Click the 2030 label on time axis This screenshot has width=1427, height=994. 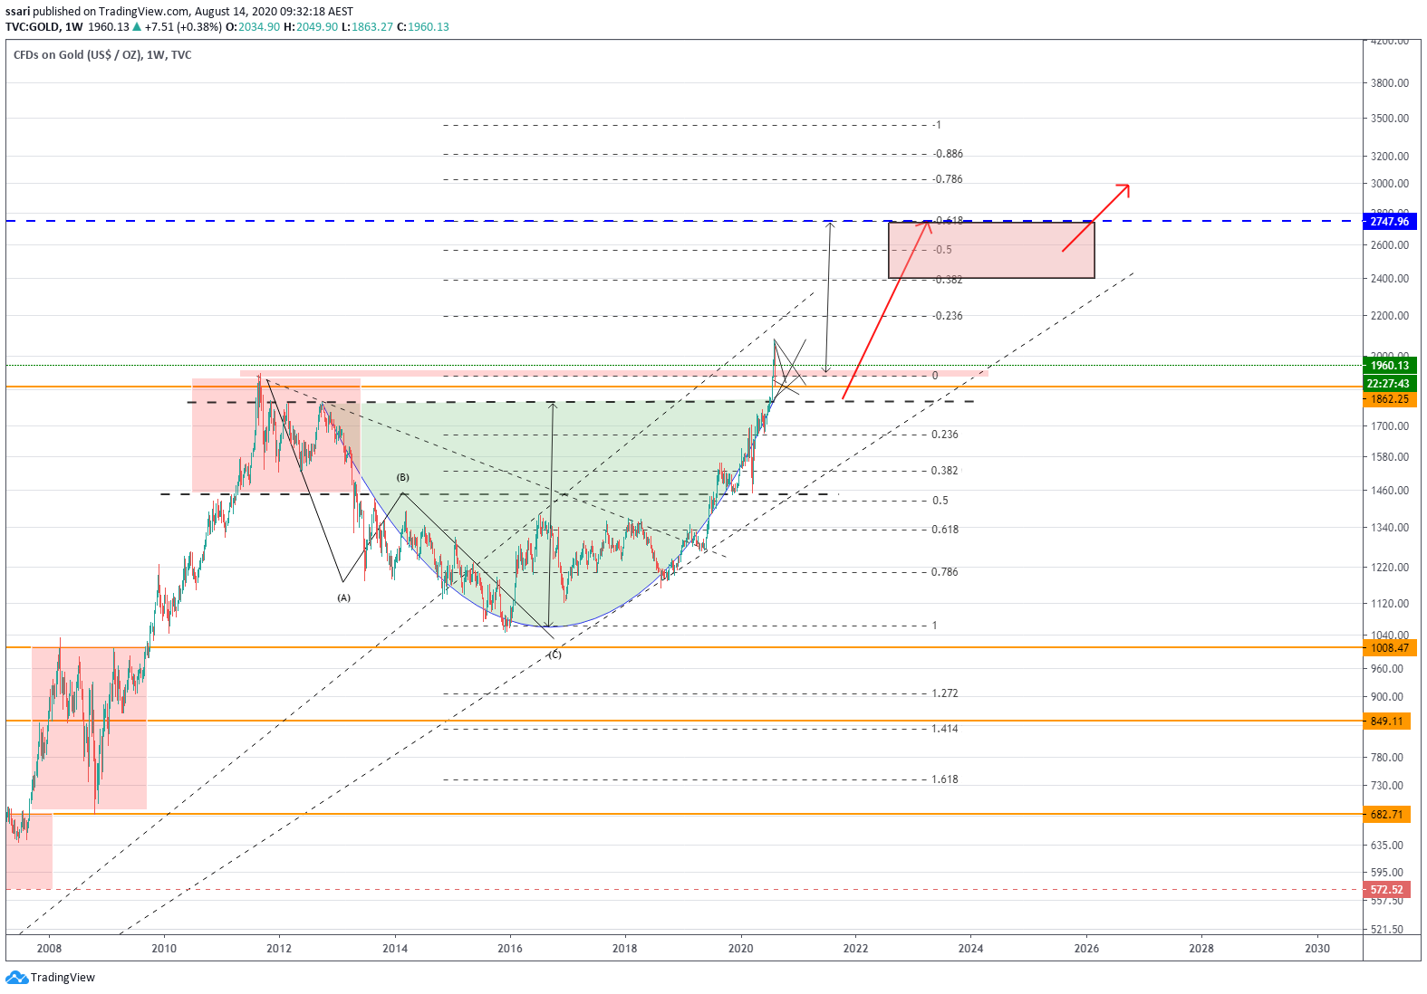pos(1317,949)
